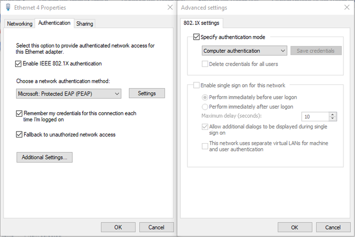The height and width of the screenshot is (237, 355).
Task: Open Additional Settings
Action: [x=45, y=157]
